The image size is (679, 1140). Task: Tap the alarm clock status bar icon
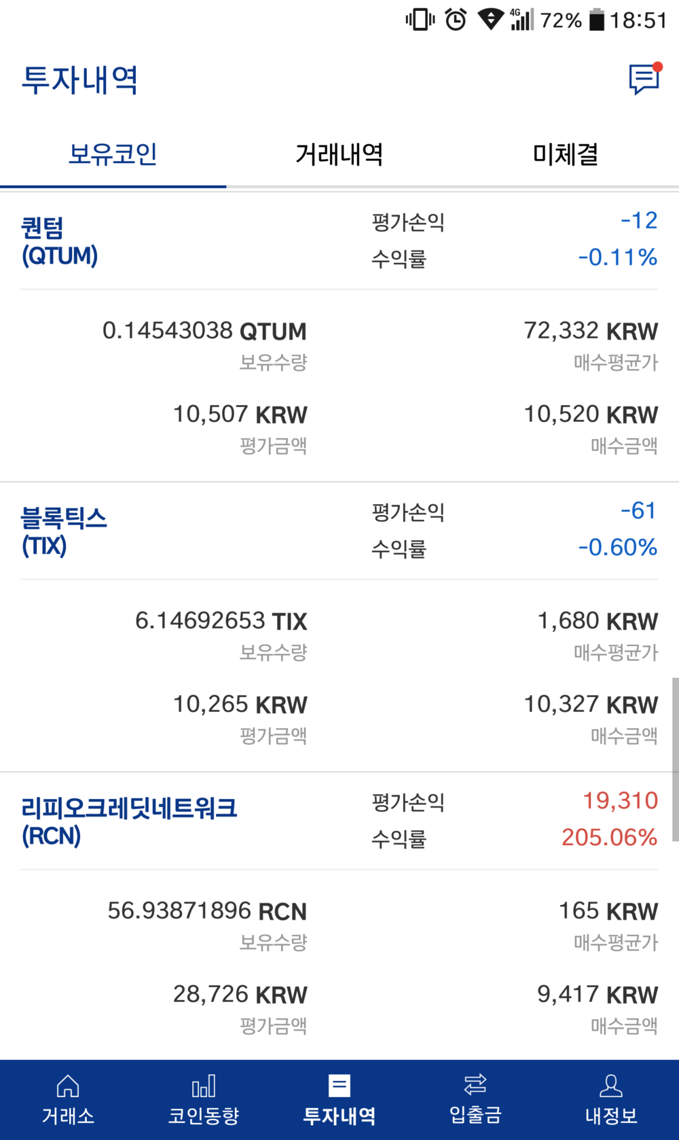[x=456, y=20]
